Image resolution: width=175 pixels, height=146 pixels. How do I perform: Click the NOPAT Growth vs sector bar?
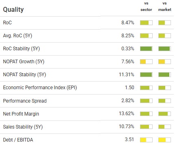[146, 62]
